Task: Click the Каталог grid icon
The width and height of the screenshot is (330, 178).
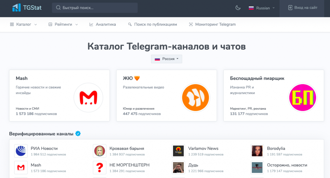Action: 12,25
